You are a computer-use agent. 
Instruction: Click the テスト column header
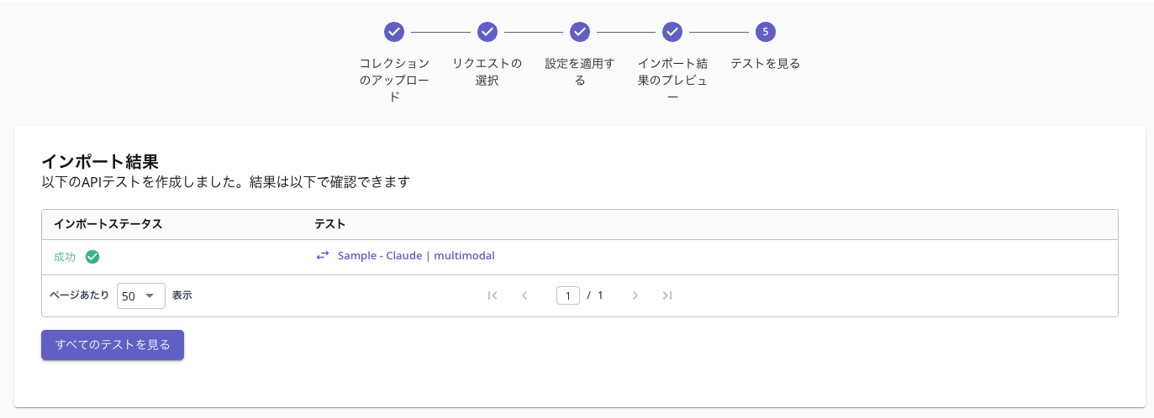(x=330, y=224)
